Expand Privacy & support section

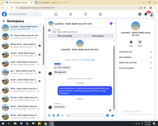pos(136,68)
